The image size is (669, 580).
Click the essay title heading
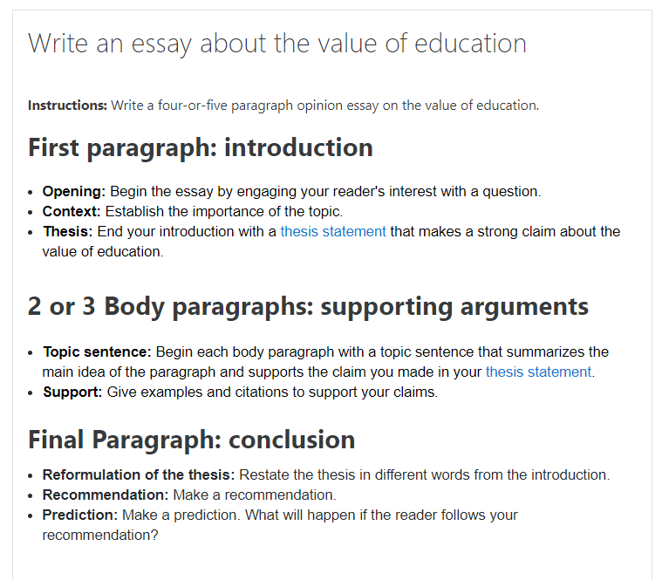(x=277, y=44)
